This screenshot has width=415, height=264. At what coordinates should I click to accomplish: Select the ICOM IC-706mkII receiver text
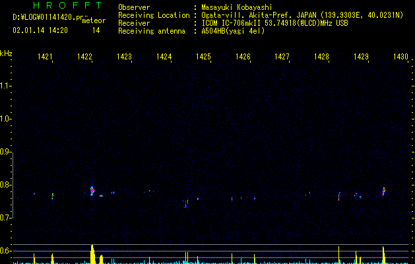[232, 23]
